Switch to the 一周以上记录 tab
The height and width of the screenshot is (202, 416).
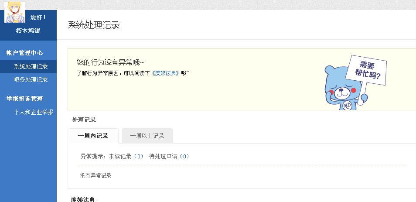tap(147, 136)
